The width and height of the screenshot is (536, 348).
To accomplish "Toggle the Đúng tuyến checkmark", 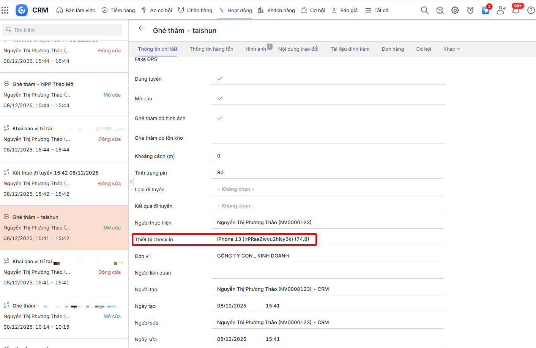I will (x=220, y=79).
